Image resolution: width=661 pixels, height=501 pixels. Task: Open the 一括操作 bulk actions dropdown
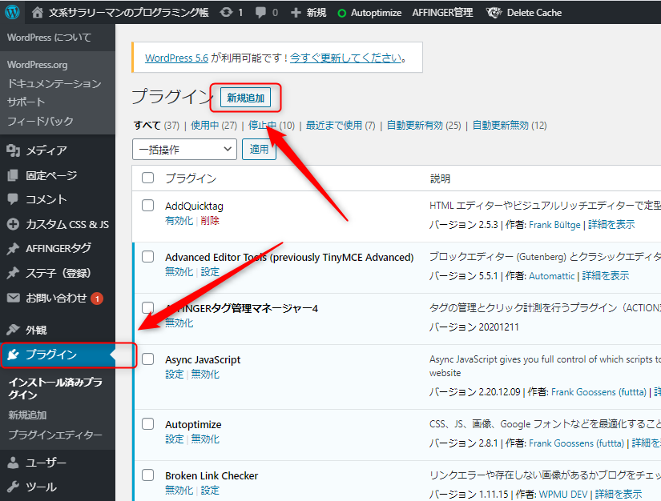pos(184,150)
